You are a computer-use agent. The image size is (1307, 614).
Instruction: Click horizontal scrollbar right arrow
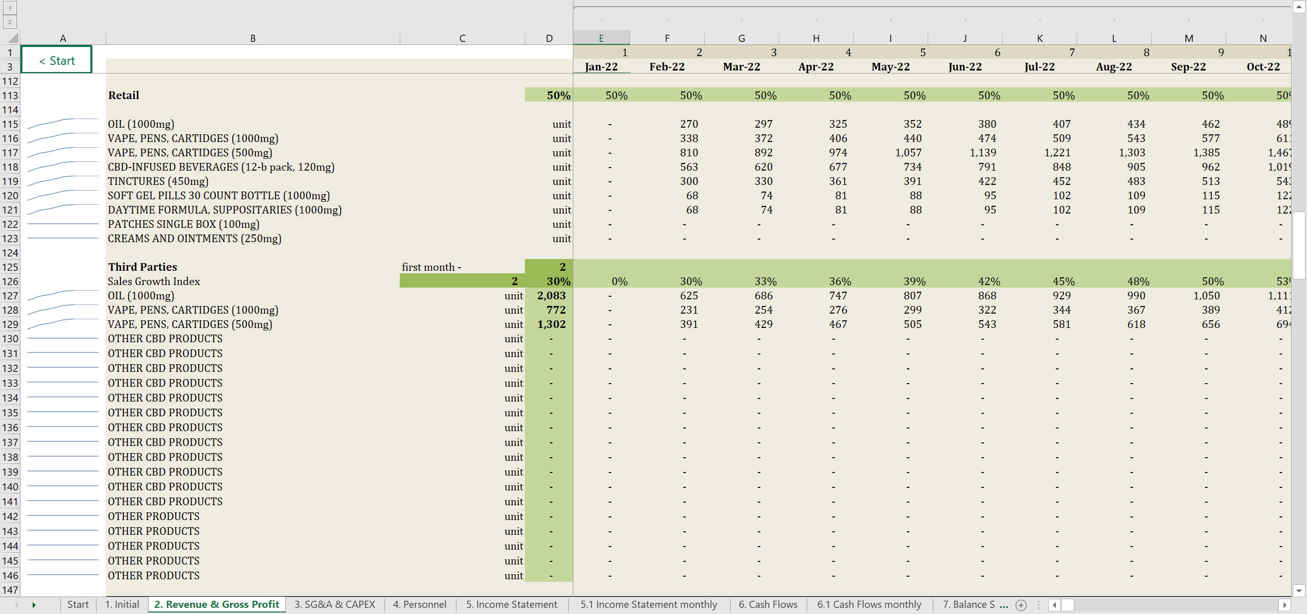pyautogui.click(x=1285, y=605)
